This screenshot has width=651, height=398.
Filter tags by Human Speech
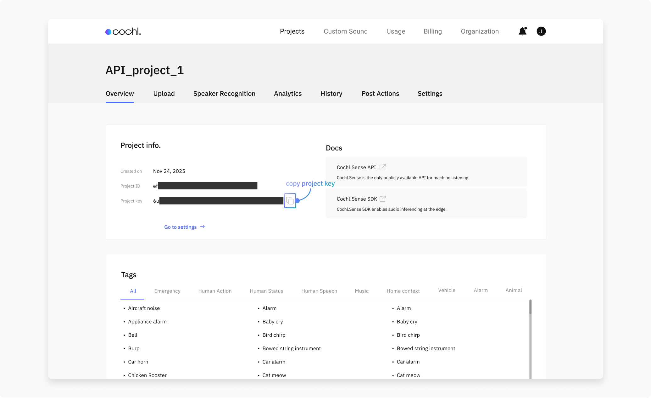click(319, 291)
